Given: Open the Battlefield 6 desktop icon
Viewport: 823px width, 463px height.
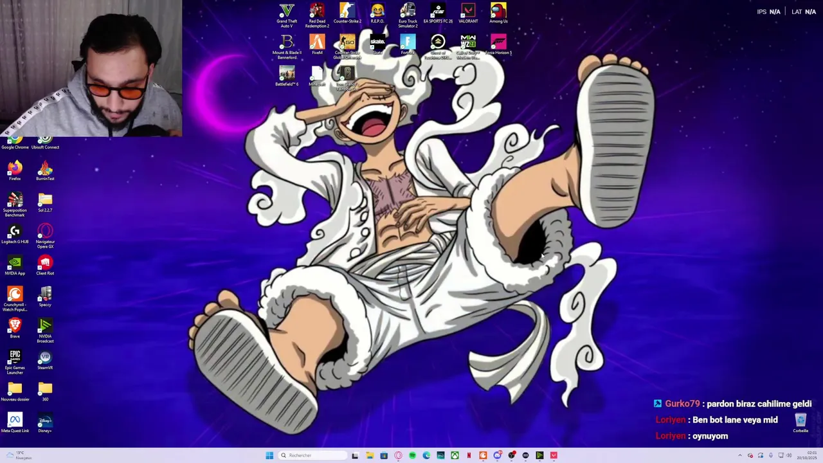Looking at the screenshot, I should pyautogui.click(x=287, y=77).
